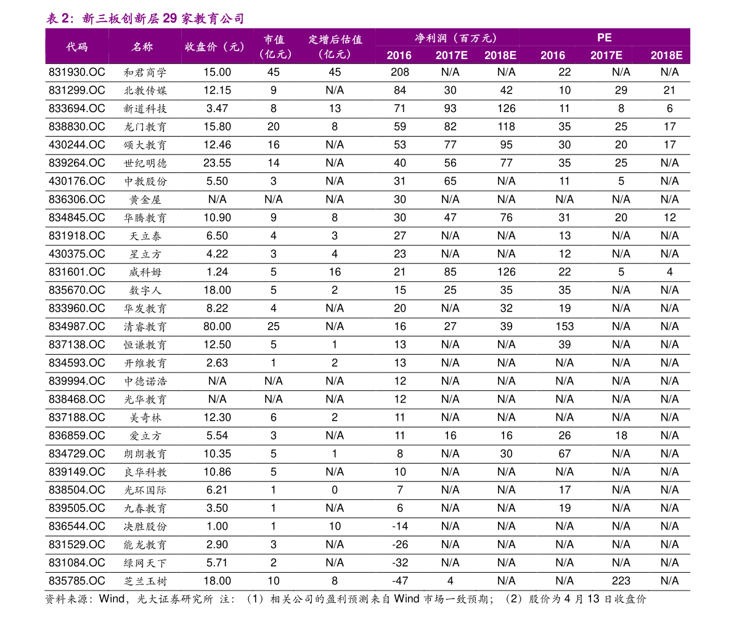Click company name 北教传媒
734x617 pixels.
(145, 91)
